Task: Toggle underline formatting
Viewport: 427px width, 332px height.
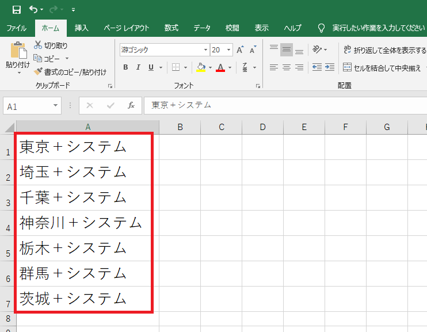Action: 151,67
